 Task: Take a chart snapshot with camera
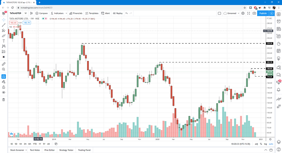[254, 13]
